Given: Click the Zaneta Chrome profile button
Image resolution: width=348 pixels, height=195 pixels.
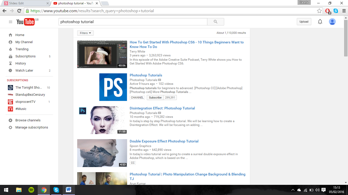Looking at the screenshot, I should tap(304, 2).
